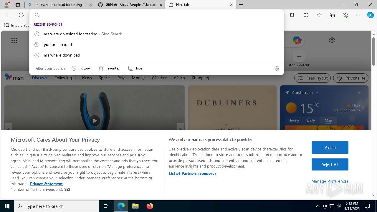Switch to GitHub Virus-Samples tab
377x212 pixels.
click(x=130, y=5)
